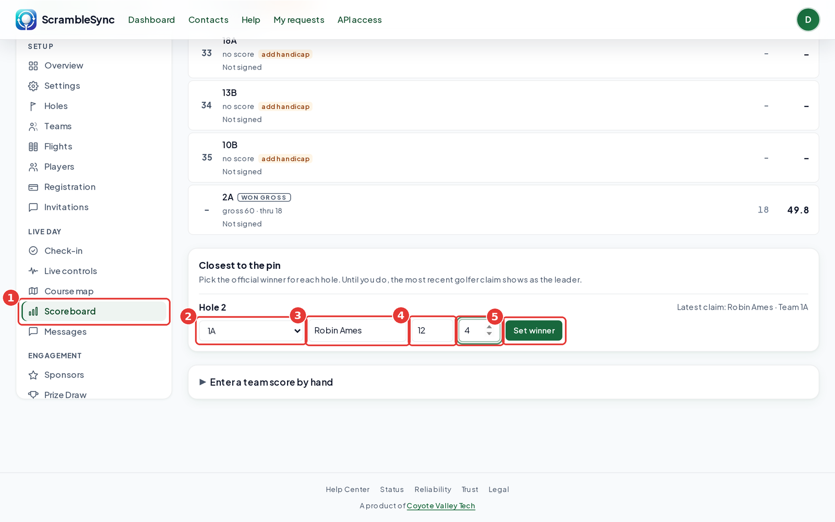Click the Messages speech bubble icon
This screenshot has width=835, height=522.
[33, 331]
